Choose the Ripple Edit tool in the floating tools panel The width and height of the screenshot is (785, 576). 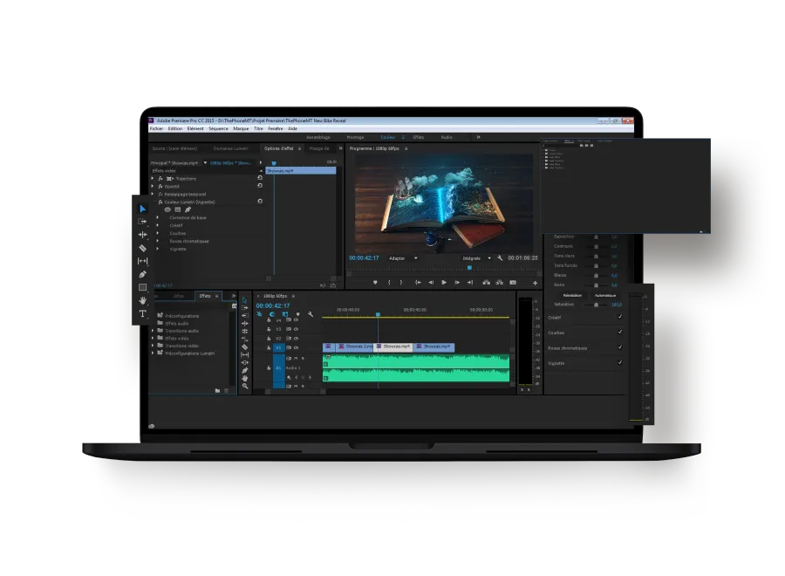pos(143,235)
